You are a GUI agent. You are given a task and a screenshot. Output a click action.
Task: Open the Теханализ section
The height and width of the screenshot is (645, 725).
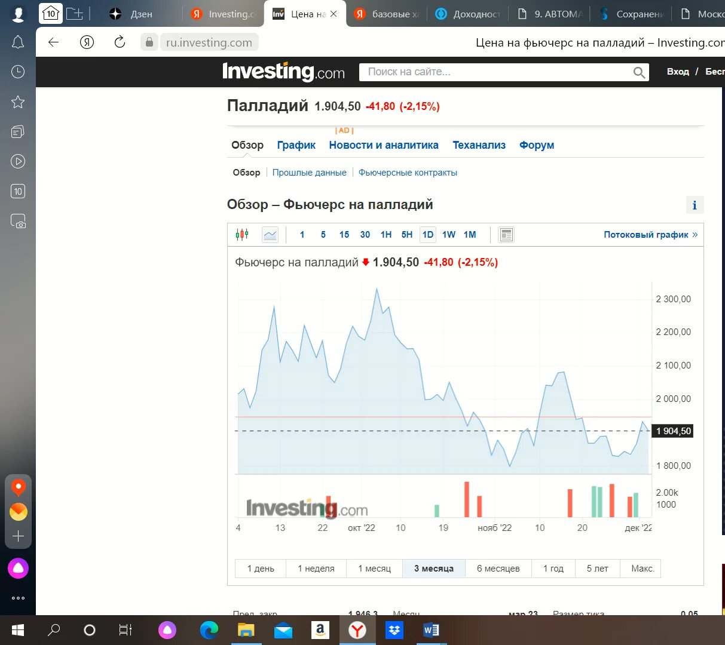coord(479,145)
